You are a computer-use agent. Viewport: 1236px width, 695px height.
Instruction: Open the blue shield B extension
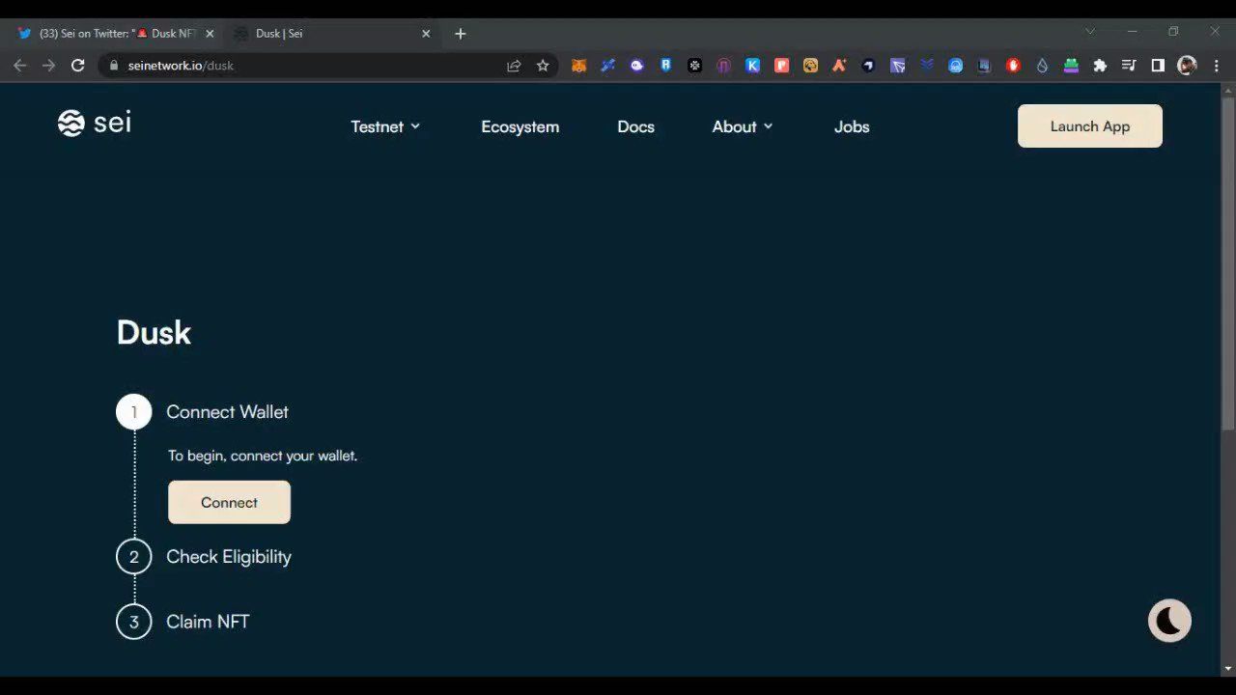pyautogui.click(x=665, y=66)
